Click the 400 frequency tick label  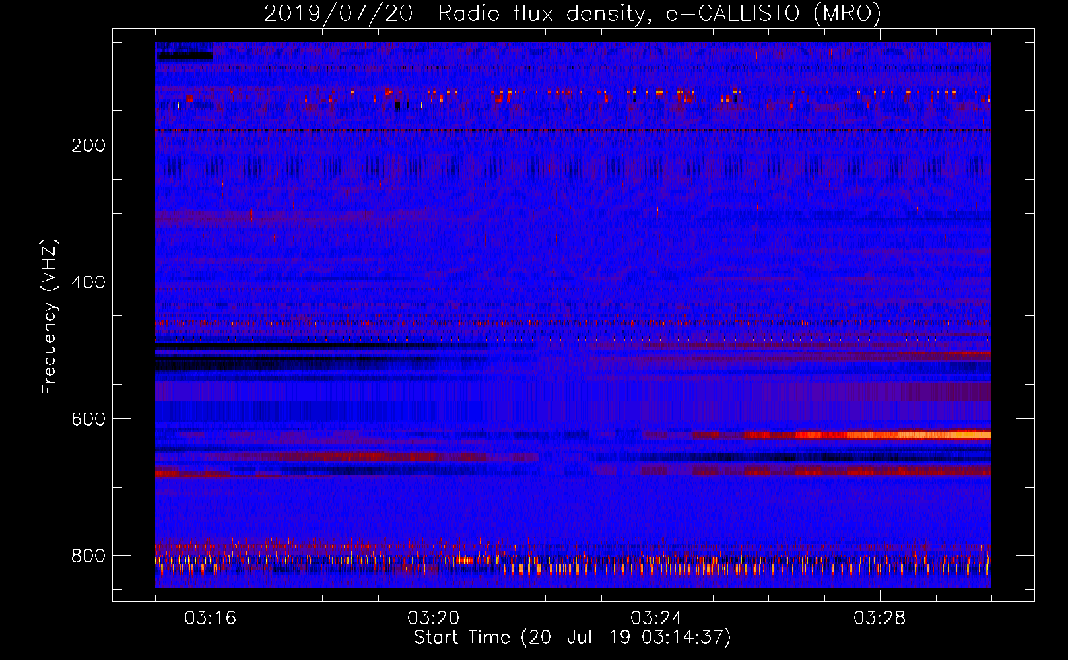click(x=88, y=282)
